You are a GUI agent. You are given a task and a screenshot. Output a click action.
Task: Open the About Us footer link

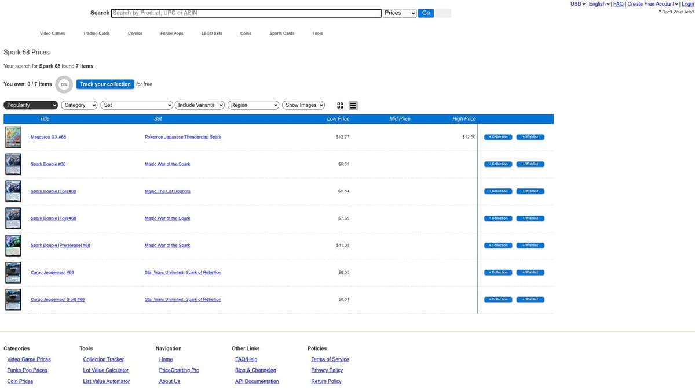click(x=170, y=381)
